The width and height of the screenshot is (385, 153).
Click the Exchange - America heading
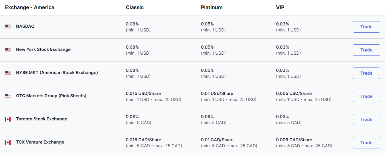[29, 7]
